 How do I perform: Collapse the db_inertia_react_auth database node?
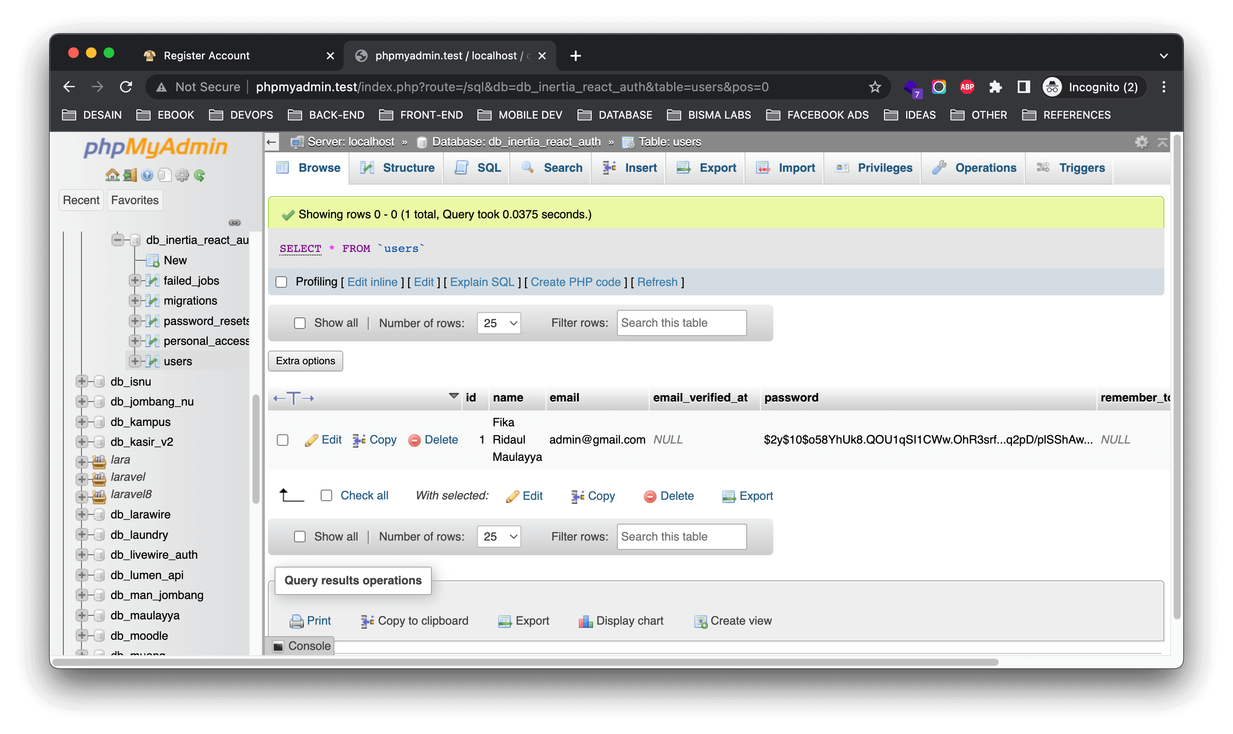[x=118, y=240]
